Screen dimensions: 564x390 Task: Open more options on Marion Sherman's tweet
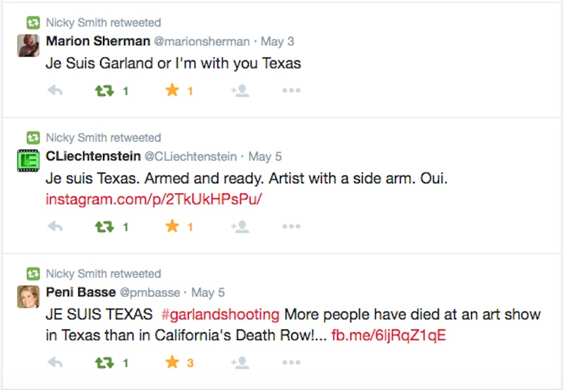(x=291, y=91)
